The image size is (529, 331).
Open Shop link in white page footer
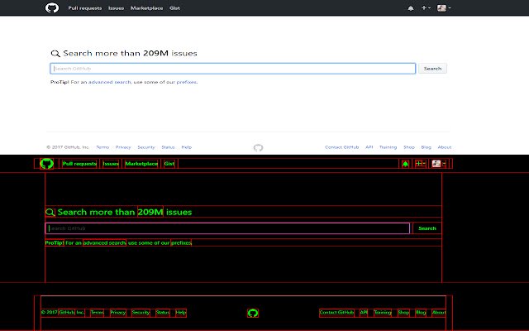point(409,147)
